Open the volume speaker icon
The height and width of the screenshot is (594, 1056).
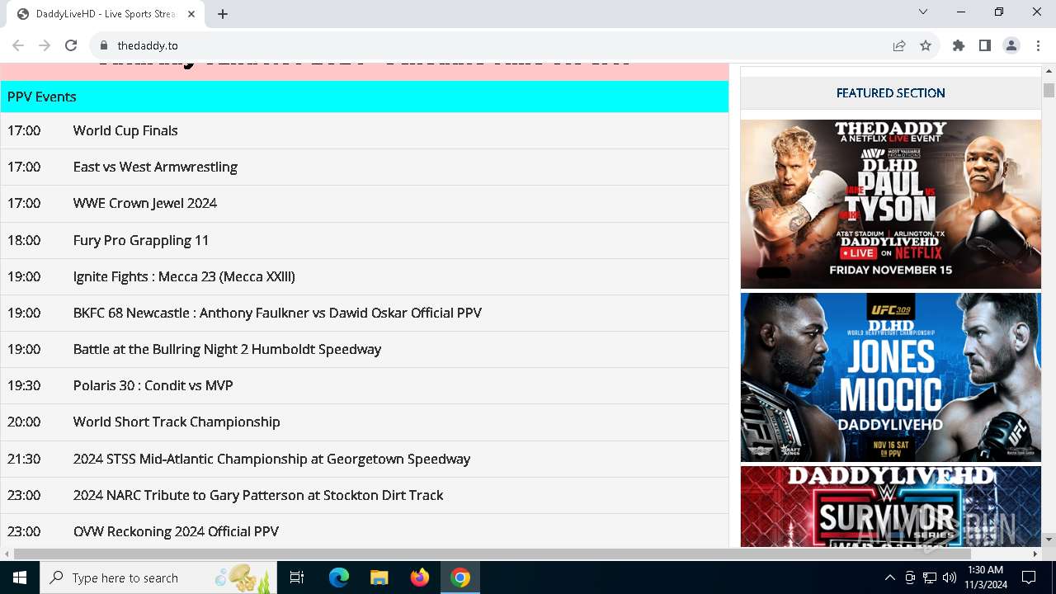click(950, 577)
